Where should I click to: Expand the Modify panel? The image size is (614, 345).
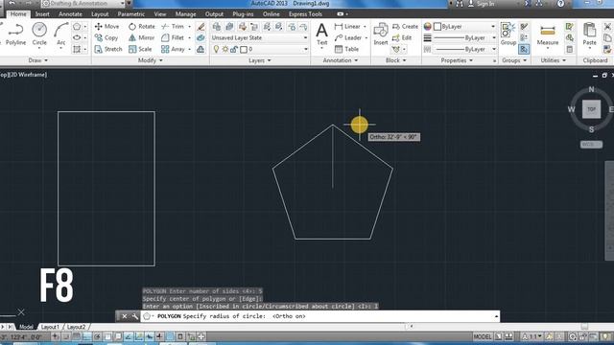tap(151, 60)
